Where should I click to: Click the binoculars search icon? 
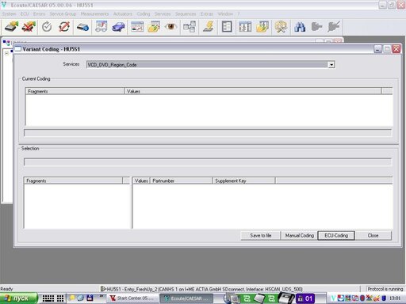point(300,27)
